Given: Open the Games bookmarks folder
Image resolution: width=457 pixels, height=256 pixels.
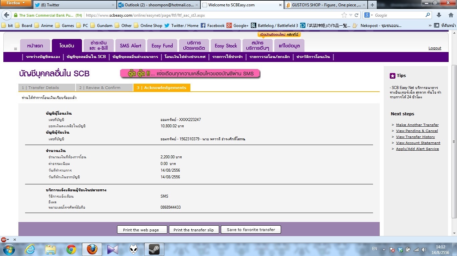Looking at the screenshot, I should (65, 25).
